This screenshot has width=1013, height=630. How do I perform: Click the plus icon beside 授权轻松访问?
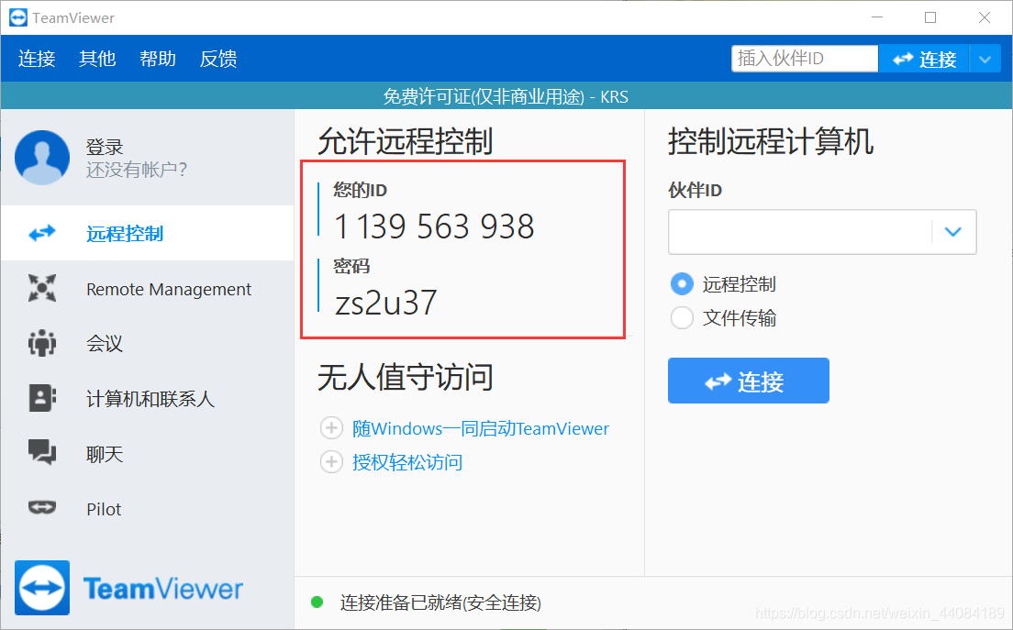tap(331, 461)
